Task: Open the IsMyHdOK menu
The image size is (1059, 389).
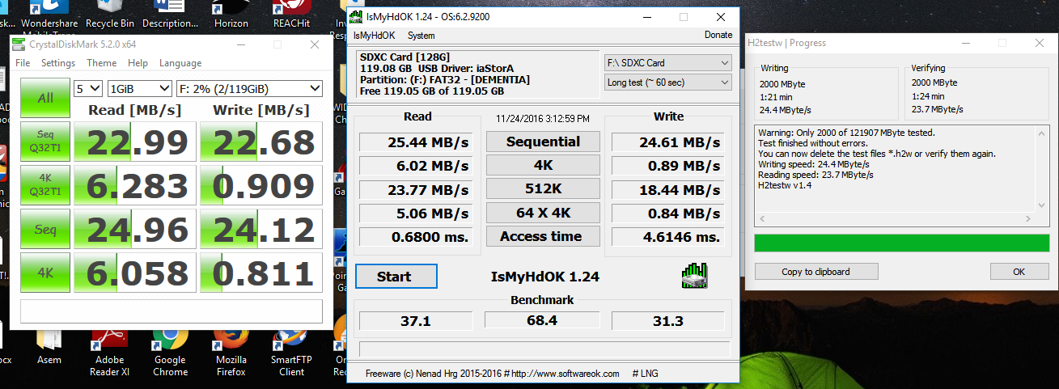Action: pyautogui.click(x=374, y=36)
